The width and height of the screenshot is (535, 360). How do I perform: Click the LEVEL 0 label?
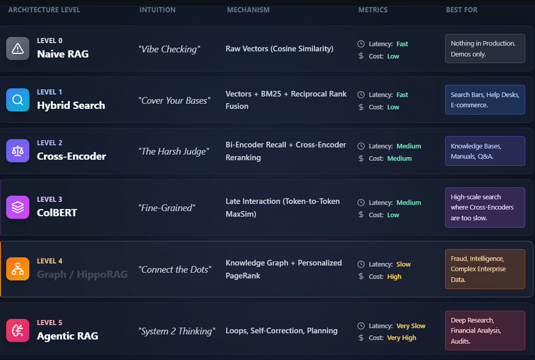point(49,41)
